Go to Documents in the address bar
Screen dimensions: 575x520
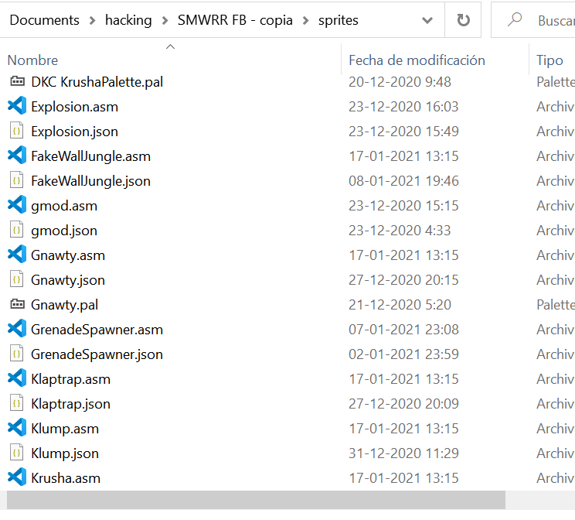44,20
